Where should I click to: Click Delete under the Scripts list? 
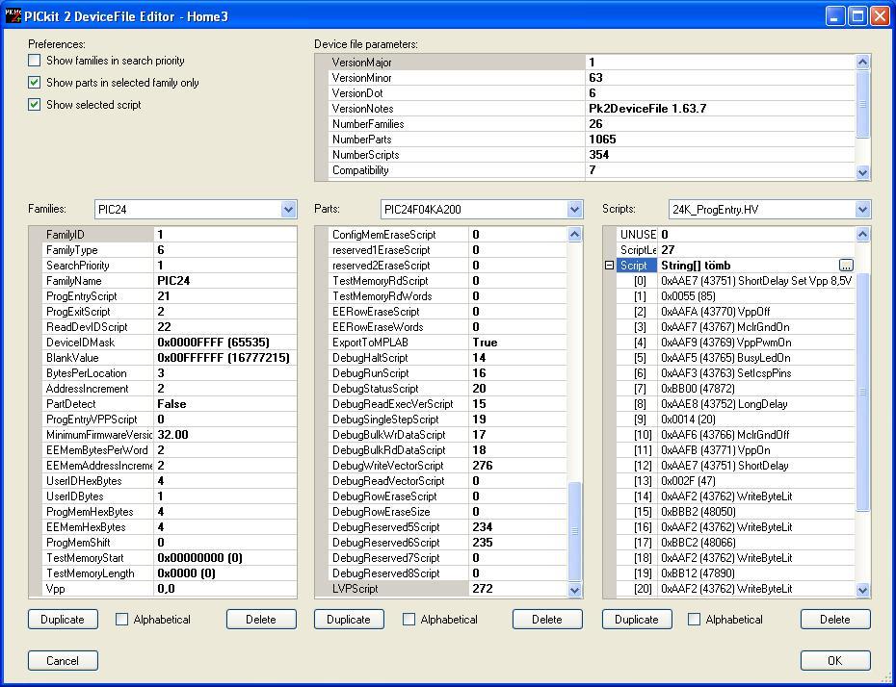(x=835, y=619)
